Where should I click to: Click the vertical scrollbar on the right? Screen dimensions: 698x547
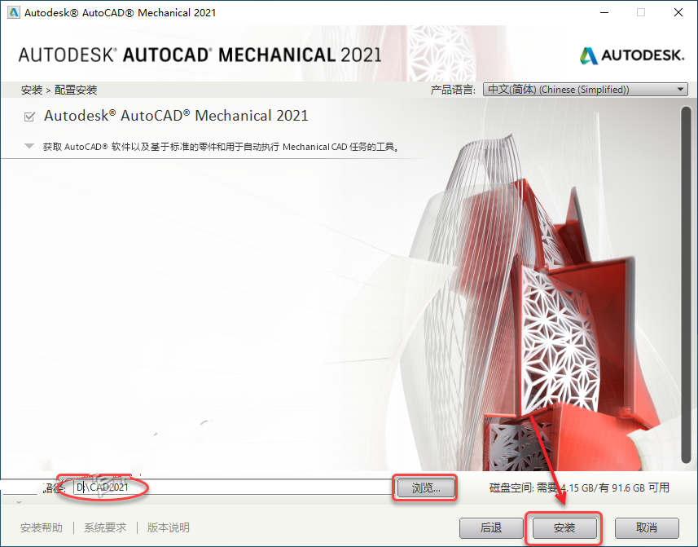(x=686, y=285)
